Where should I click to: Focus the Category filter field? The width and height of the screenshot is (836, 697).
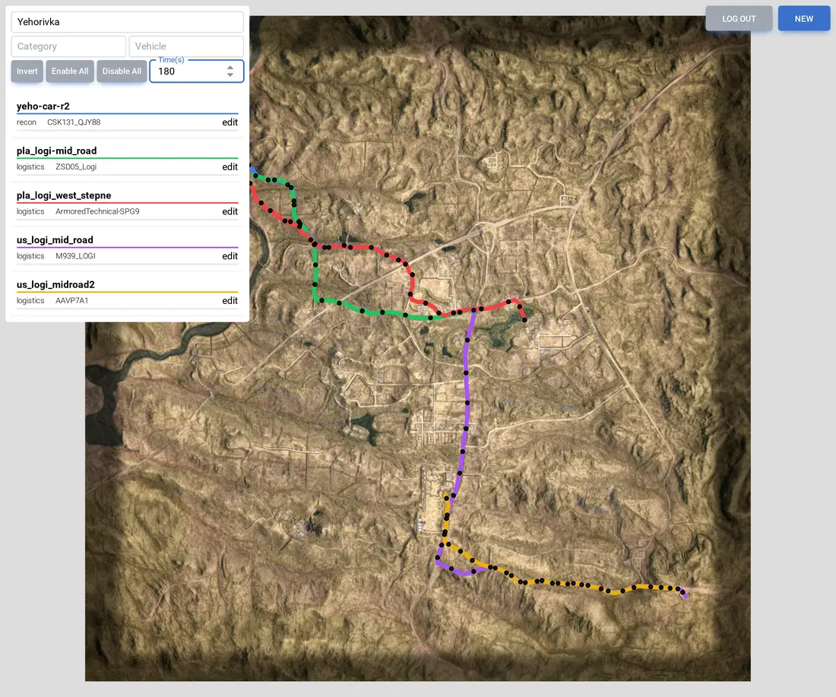[68, 46]
